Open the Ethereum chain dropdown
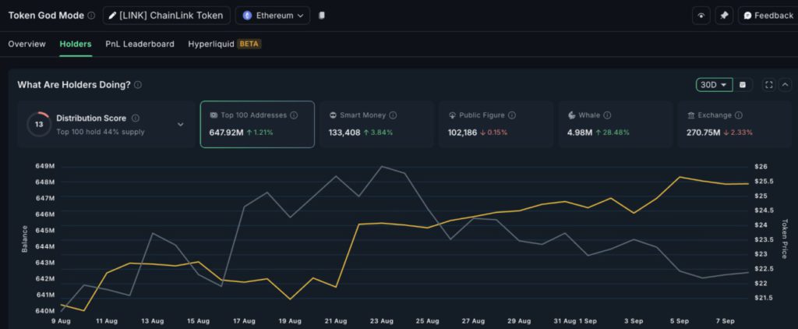 click(x=273, y=16)
